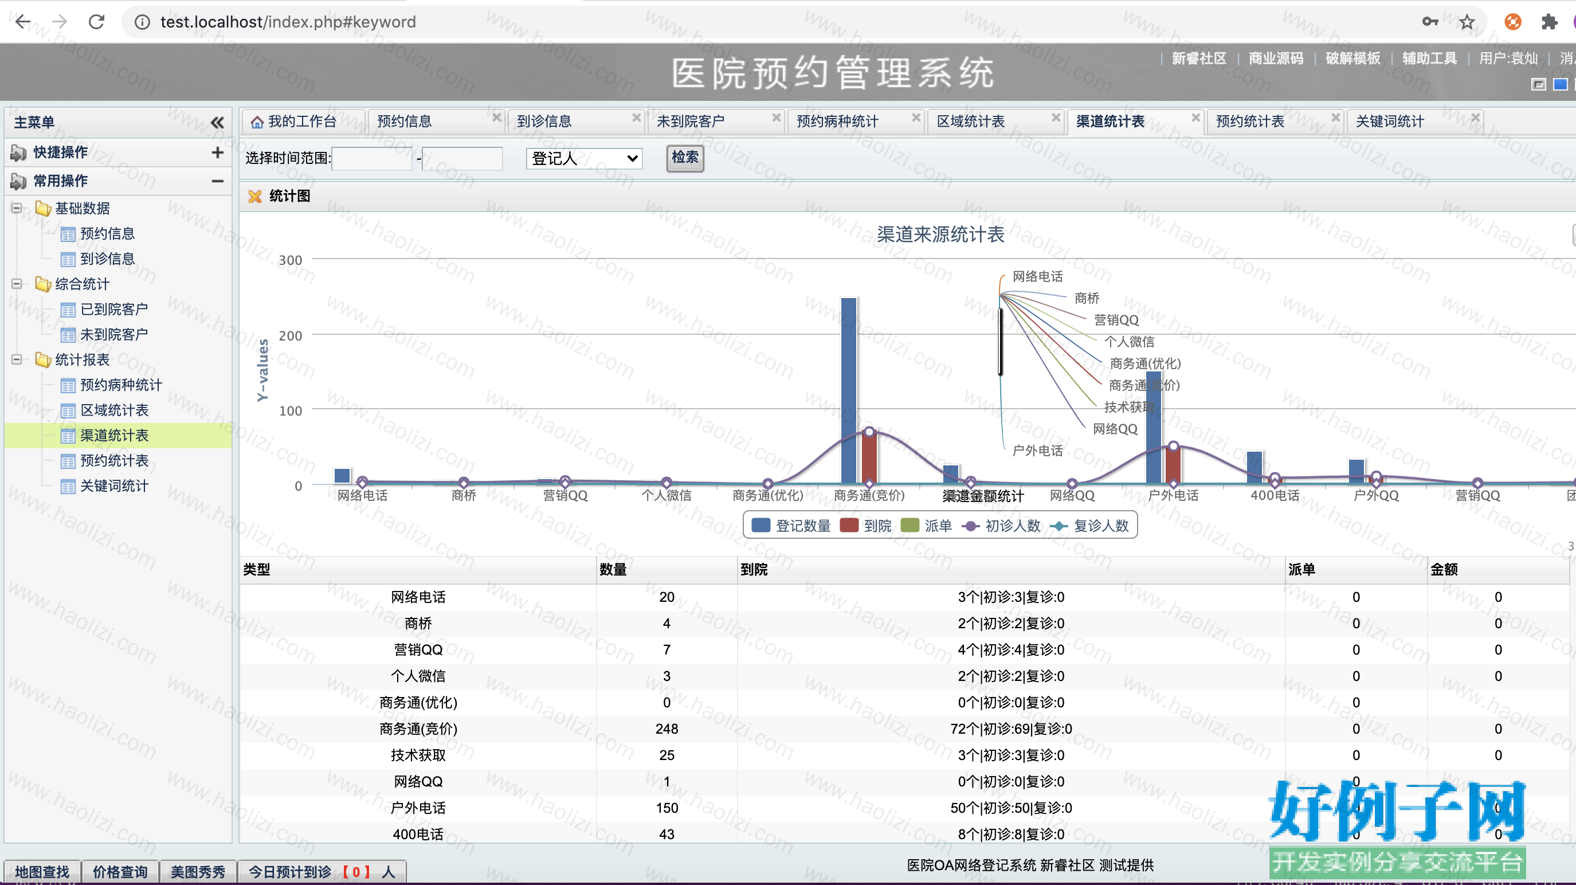Click the 价格查询 button at bottom
The width and height of the screenshot is (1576, 885).
(x=120, y=872)
